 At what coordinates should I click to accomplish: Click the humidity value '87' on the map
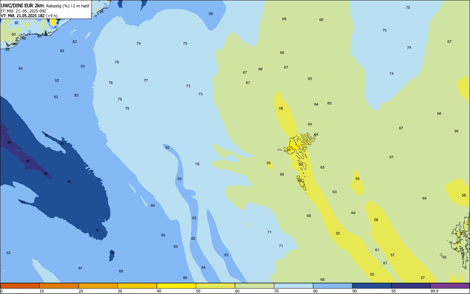[x=80, y=268]
